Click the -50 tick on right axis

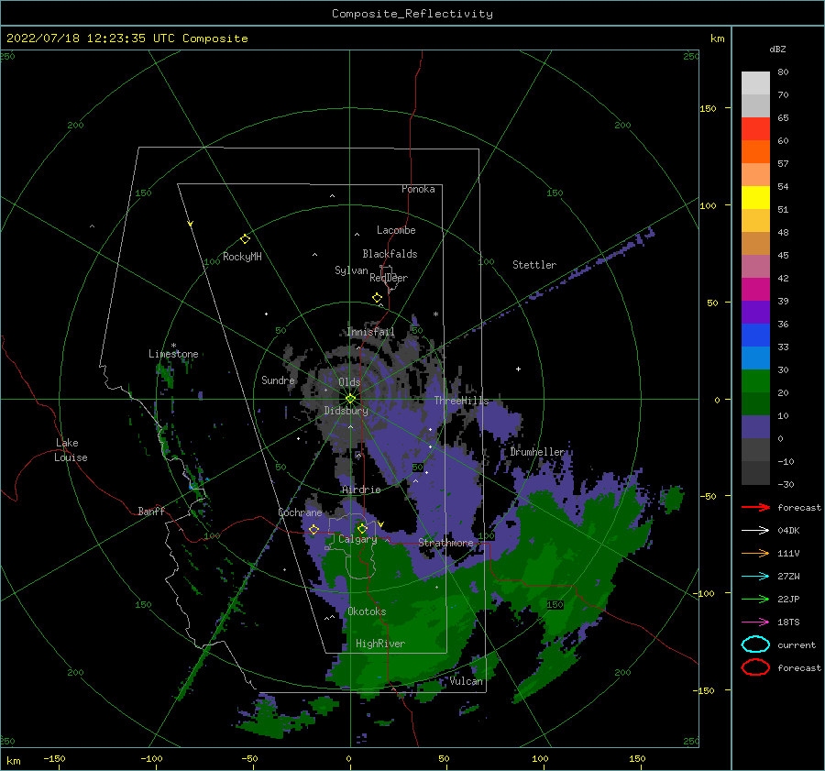(709, 496)
